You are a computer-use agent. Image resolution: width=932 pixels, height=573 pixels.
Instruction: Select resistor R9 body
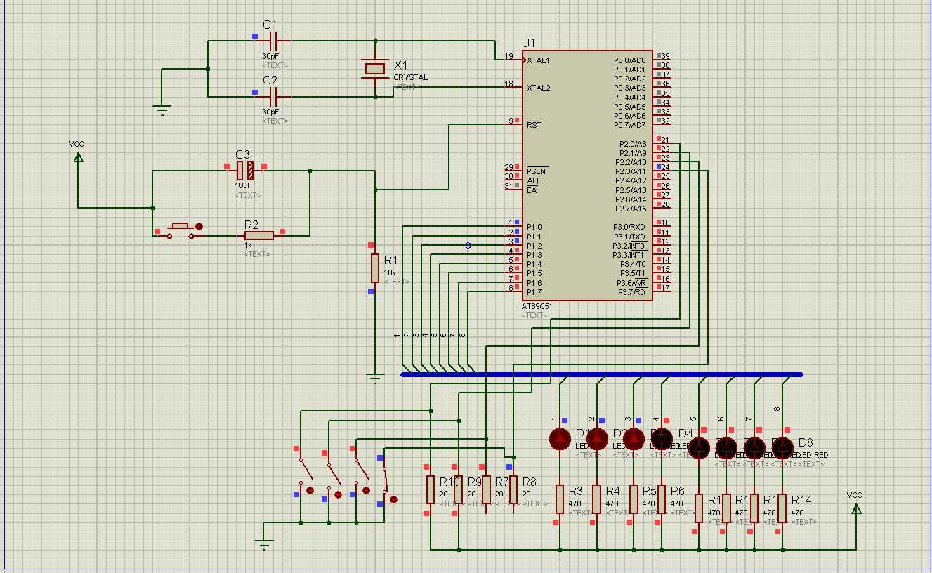458,489
